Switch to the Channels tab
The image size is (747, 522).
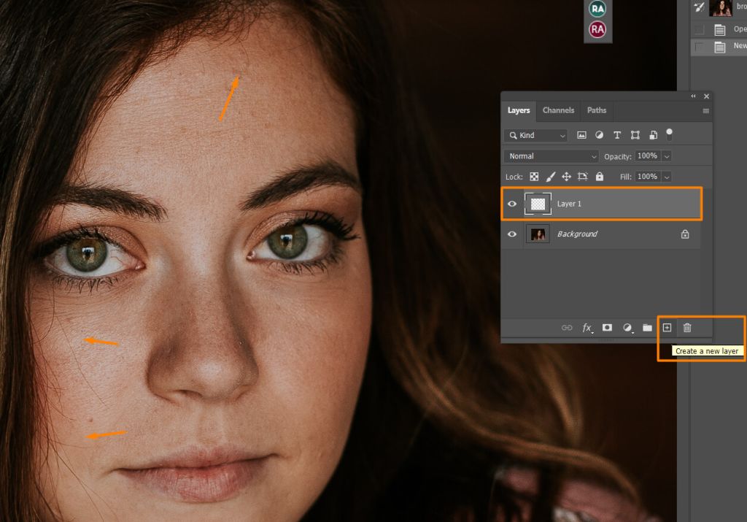click(558, 110)
